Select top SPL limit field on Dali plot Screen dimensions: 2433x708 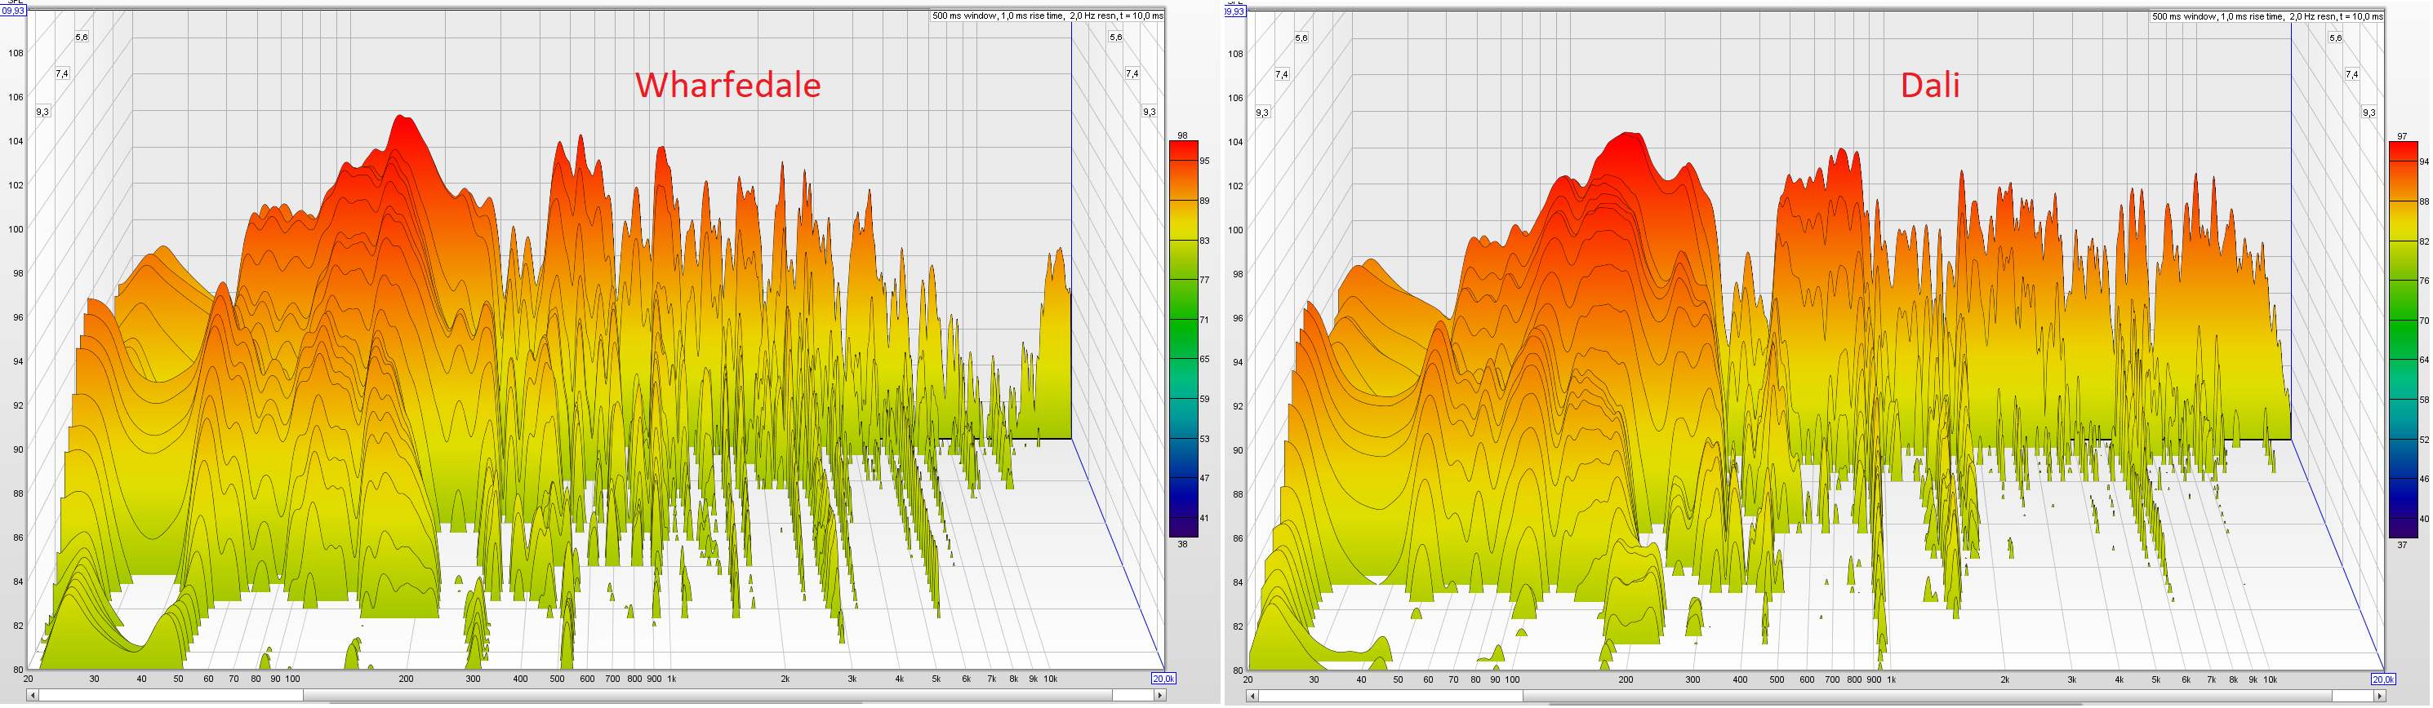click(x=1234, y=11)
